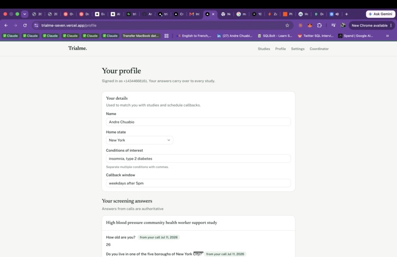Open the orange extension left of MetaMask
This screenshot has height=257, width=397.
pyautogui.click(x=300, y=25)
